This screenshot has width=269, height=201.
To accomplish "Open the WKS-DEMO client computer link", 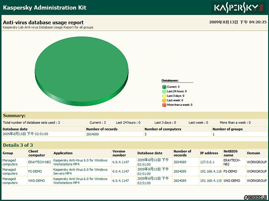I will (x=36, y=180).
